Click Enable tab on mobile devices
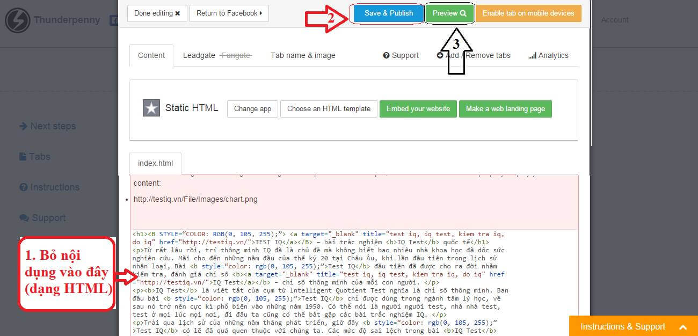The height and width of the screenshot is (336, 698). click(x=528, y=13)
